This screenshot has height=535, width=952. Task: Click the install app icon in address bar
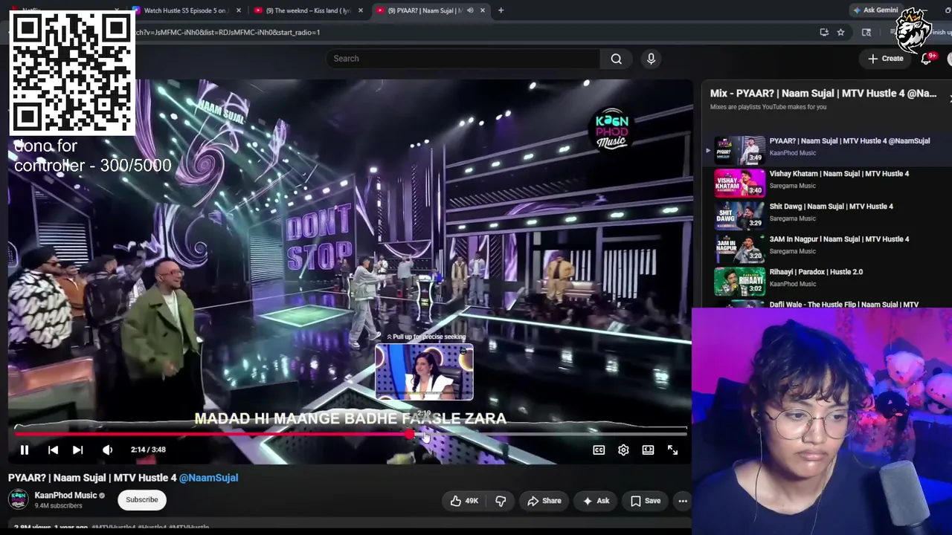click(824, 32)
